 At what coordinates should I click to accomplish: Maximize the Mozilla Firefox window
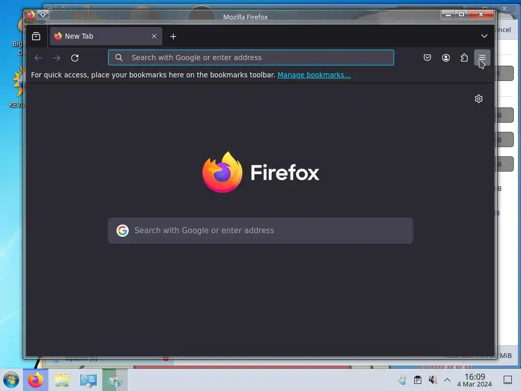461,14
